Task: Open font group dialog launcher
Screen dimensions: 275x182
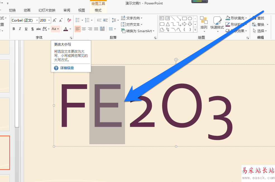Action: pyautogui.click(x=71, y=38)
